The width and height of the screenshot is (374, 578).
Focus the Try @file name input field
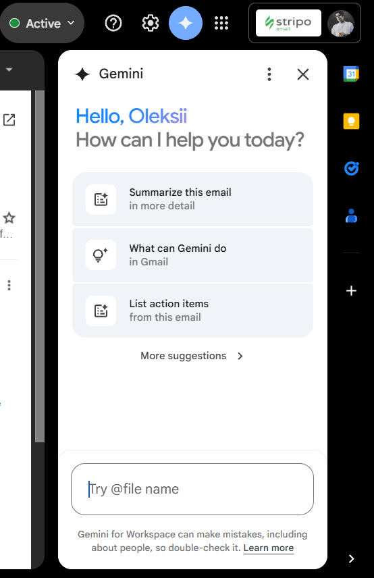[192, 489]
